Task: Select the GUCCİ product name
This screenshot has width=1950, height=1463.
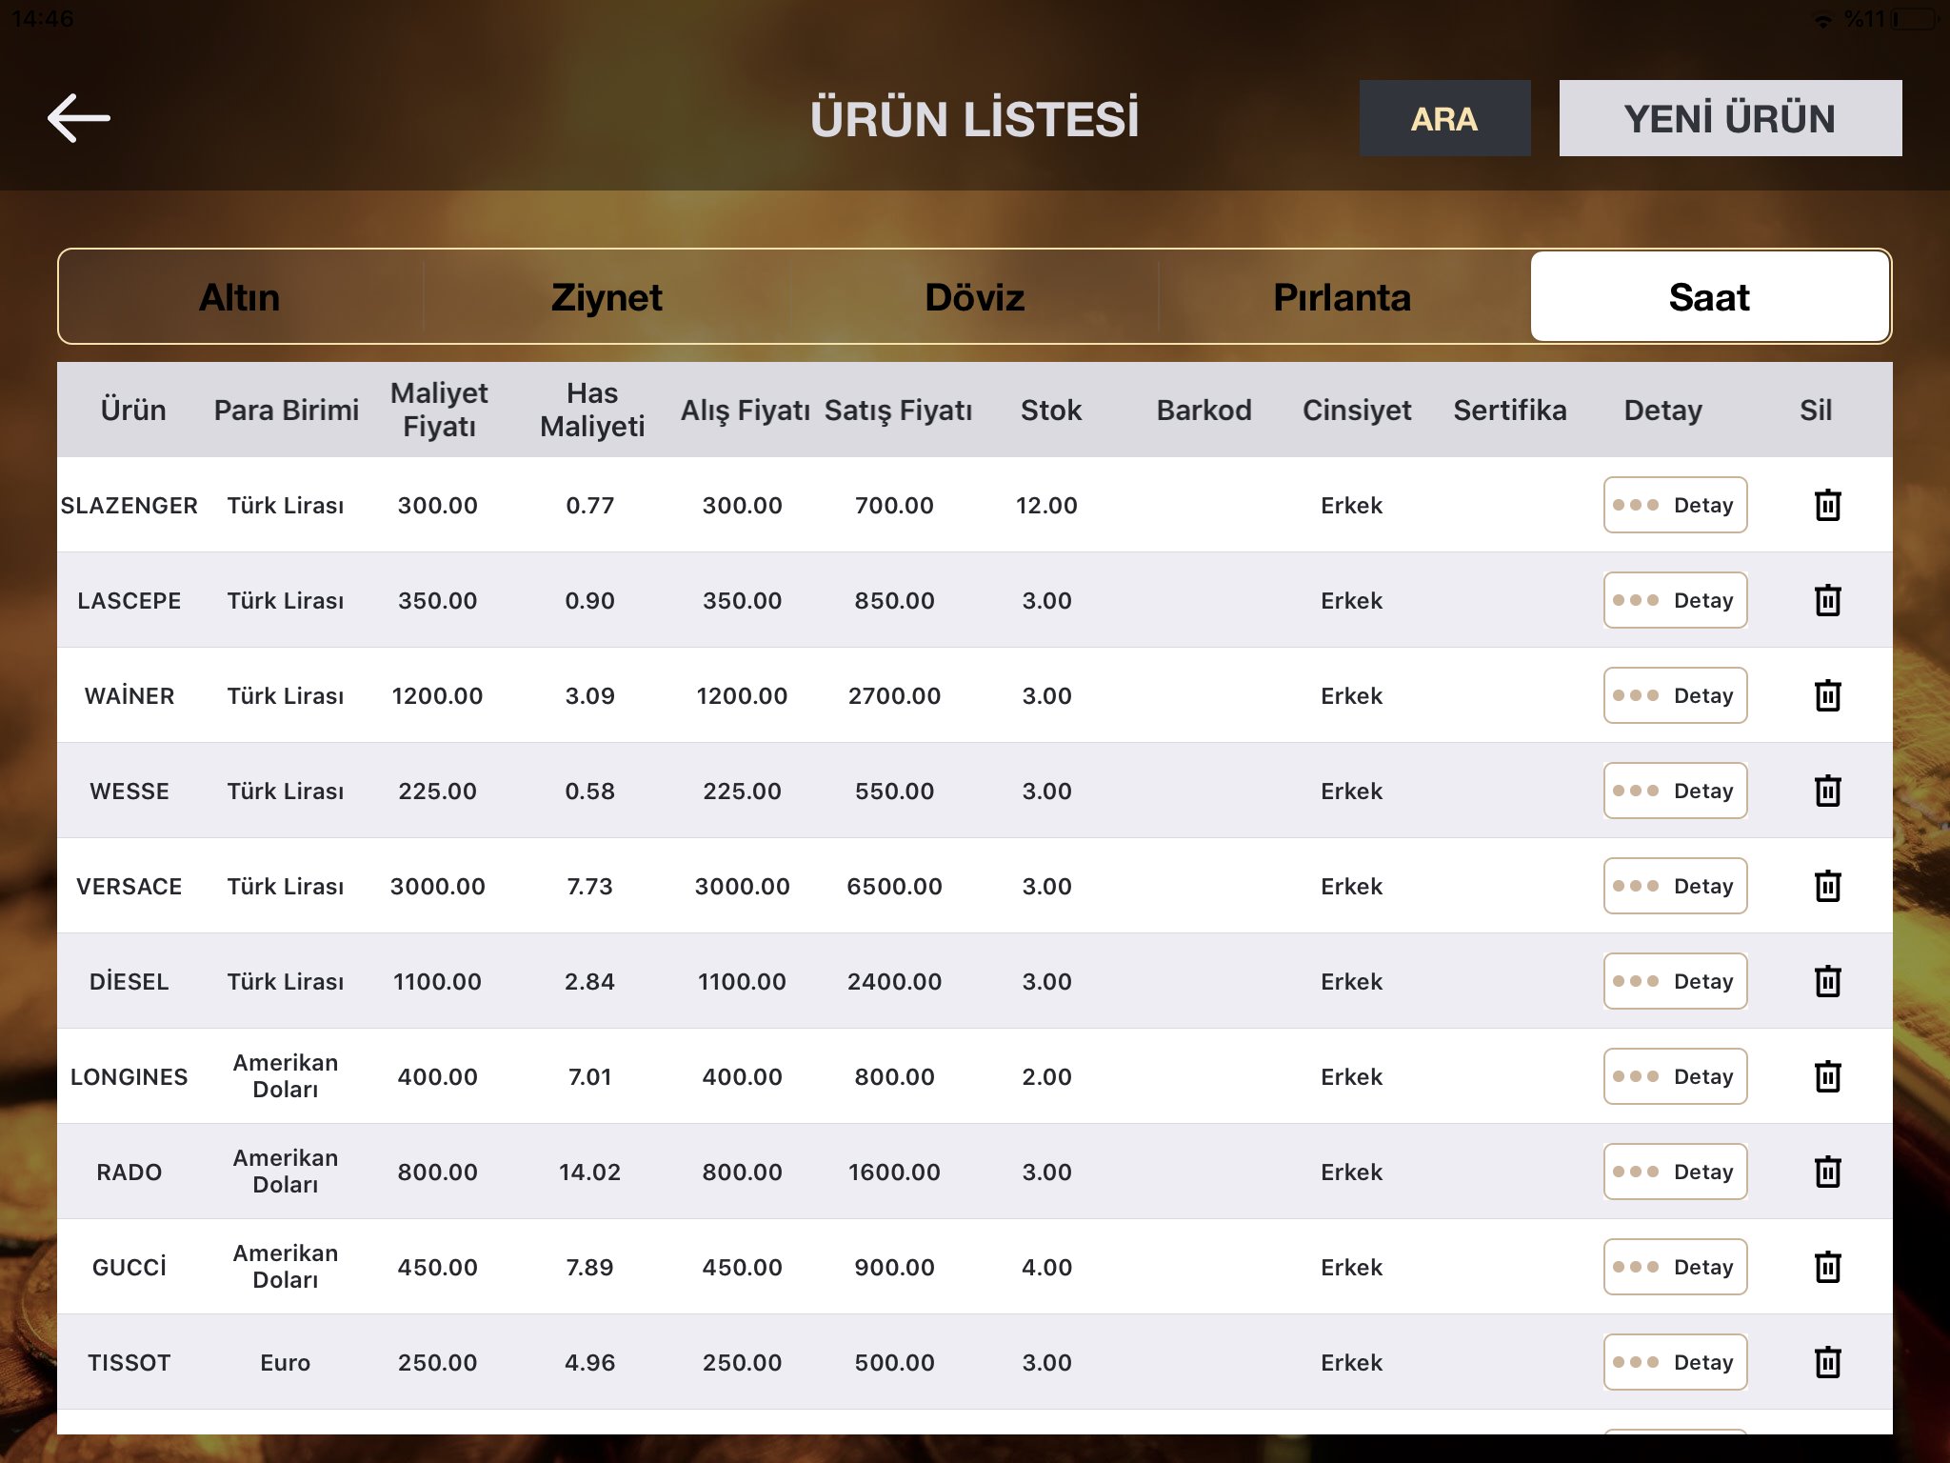Action: coord(129,1267)
